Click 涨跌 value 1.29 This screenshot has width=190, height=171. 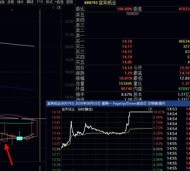click(128, 73)
